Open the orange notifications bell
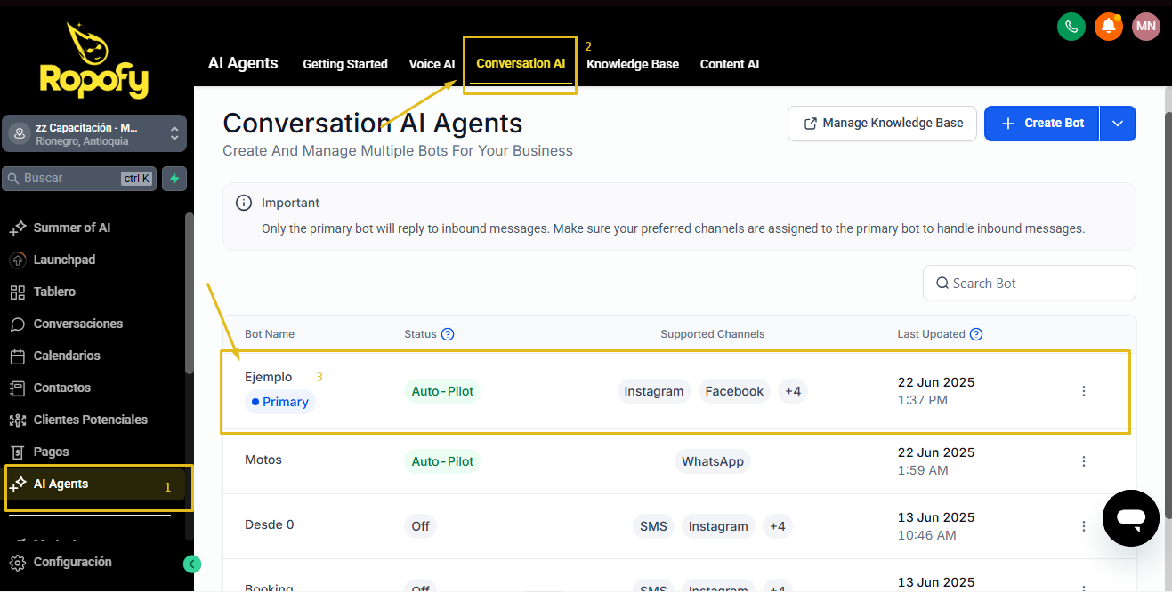The height and width of the screenshot is (592, 1172). [1109, 27]
